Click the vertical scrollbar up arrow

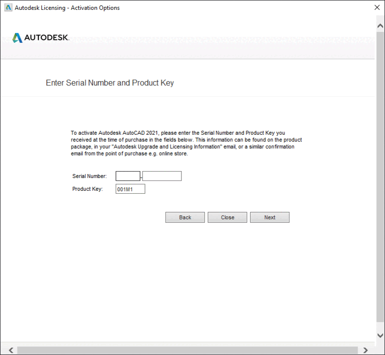coord(381,26)
